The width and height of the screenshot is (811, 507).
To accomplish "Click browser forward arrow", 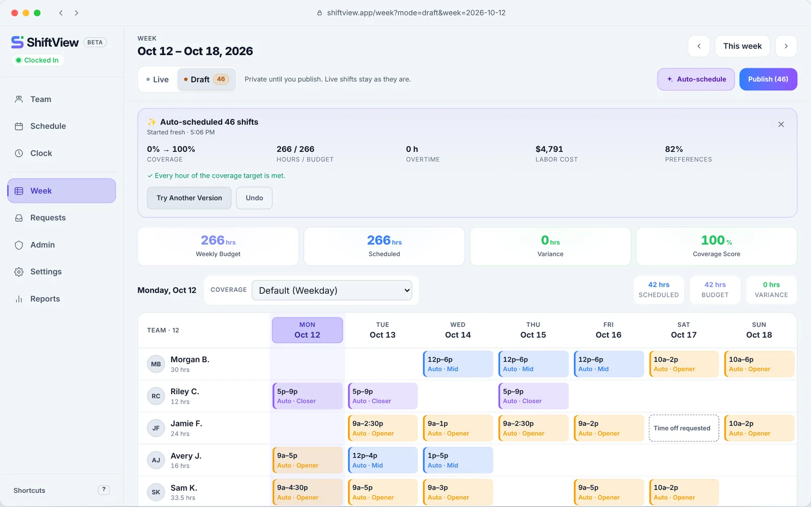I will point(77,13).
